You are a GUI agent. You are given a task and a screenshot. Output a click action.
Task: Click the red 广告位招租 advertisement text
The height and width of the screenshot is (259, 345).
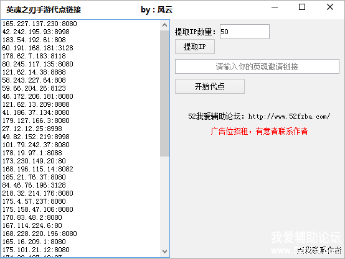pyautogui.click(x=259, y=131)
